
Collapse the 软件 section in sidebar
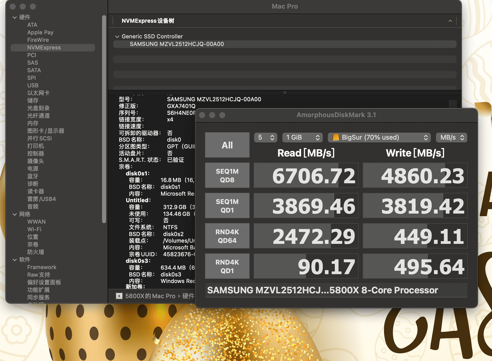pyautogui.click(x=15, y=260)
